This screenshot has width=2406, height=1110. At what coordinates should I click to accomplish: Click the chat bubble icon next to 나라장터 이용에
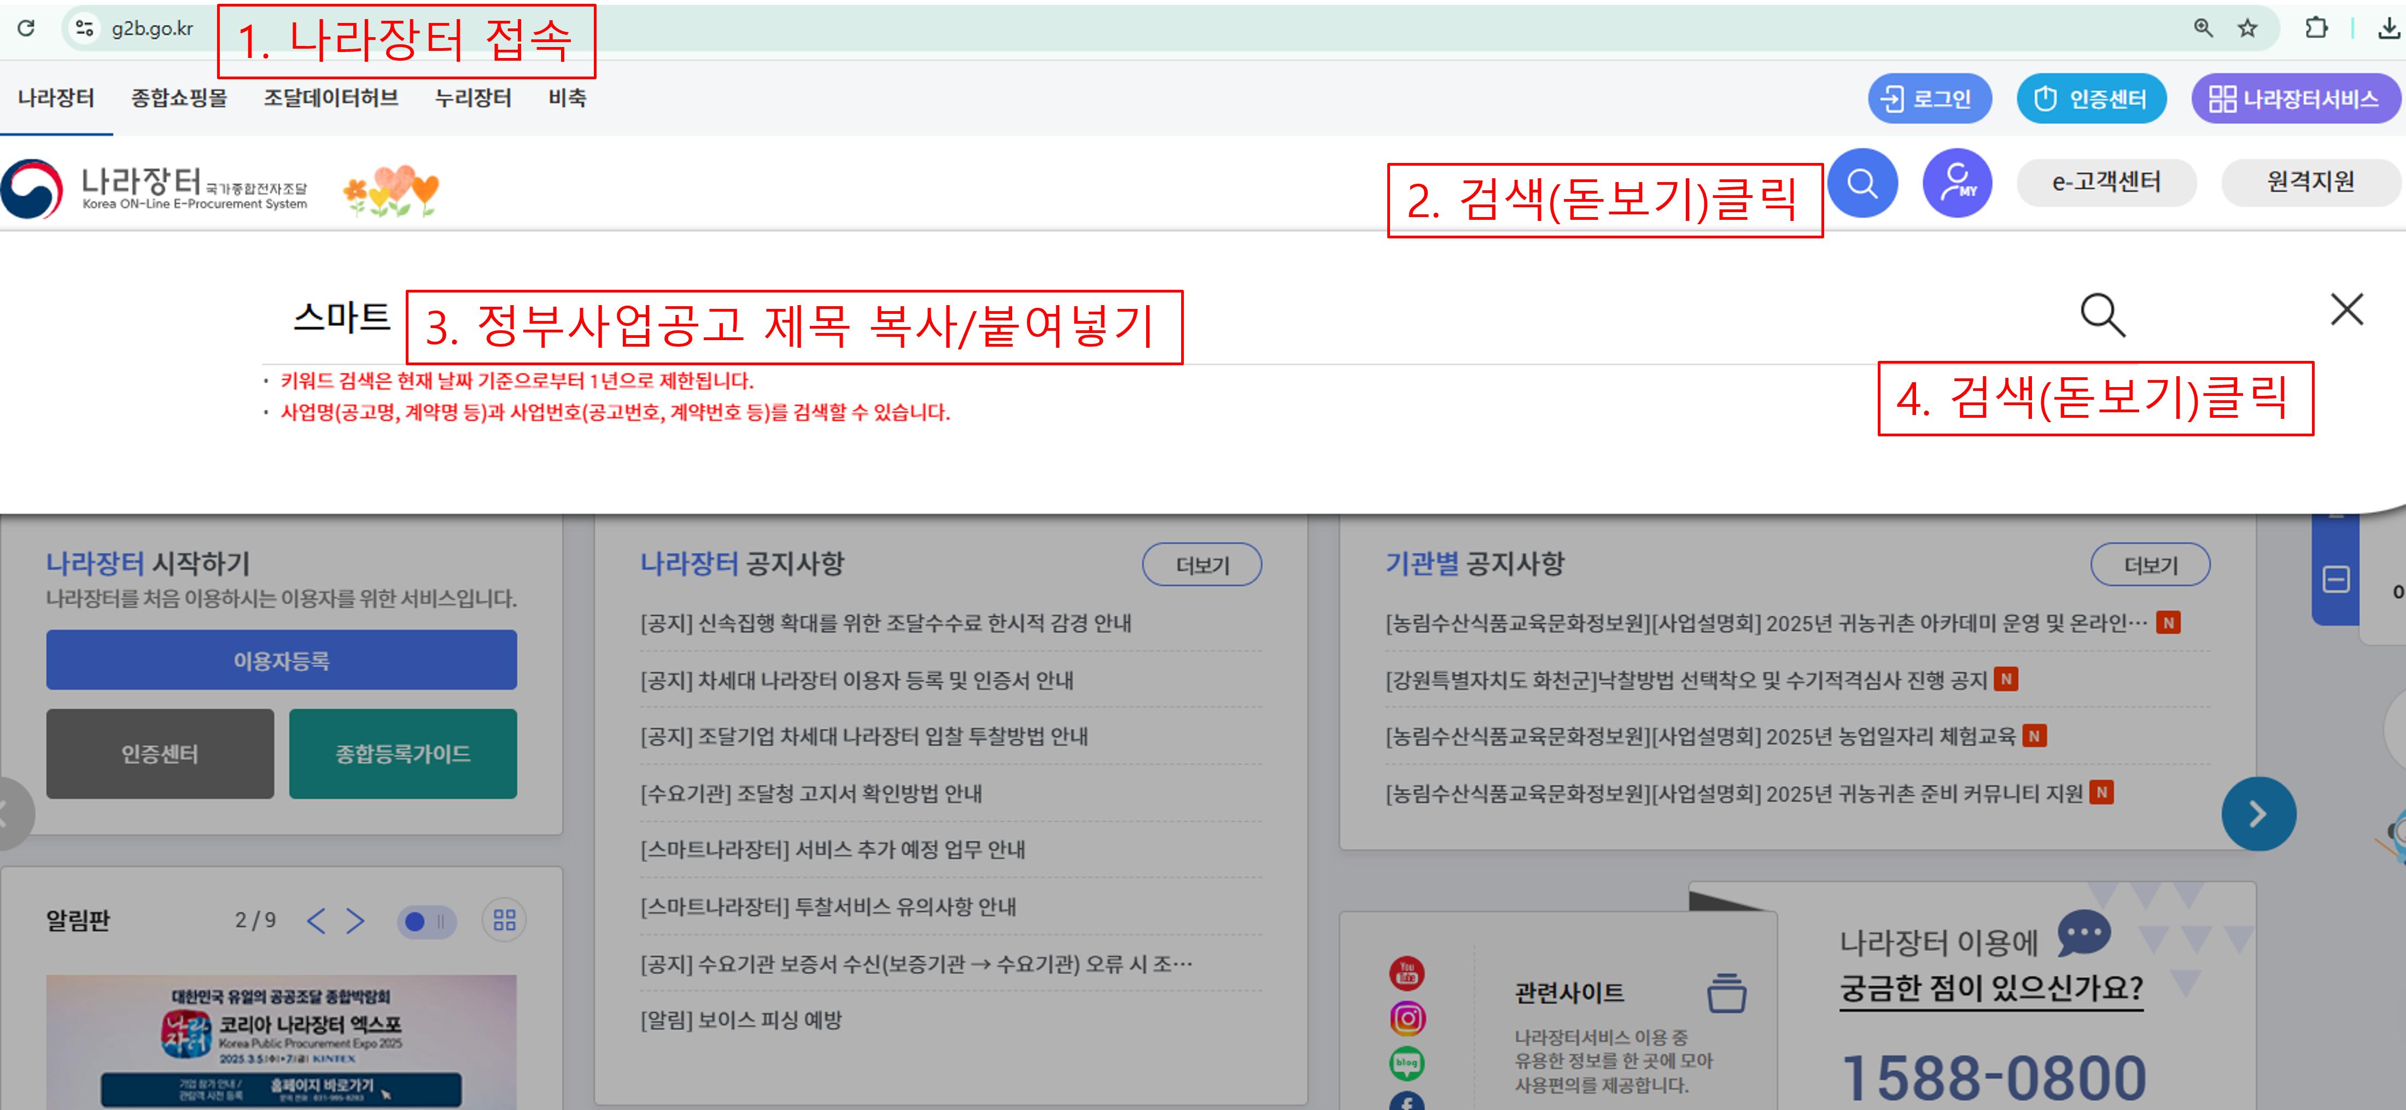[2084, 933]
